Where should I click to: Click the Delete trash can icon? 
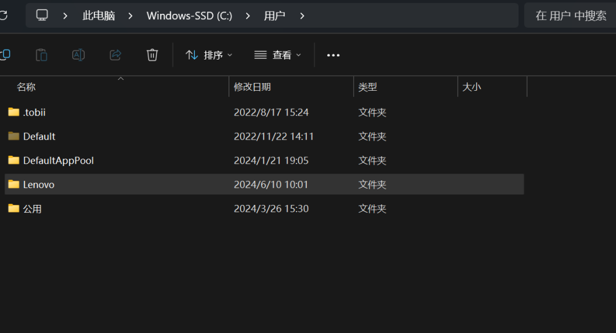pos(152,55)
